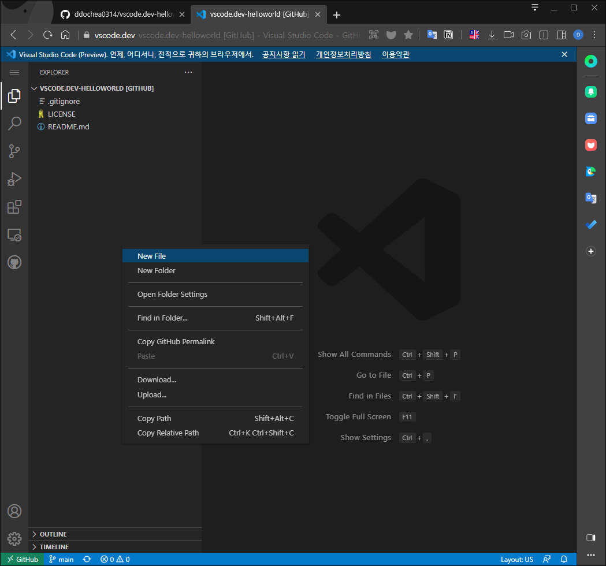Click the QR code icon in address bar
This screenshot has width=606, height=566.
374,35
